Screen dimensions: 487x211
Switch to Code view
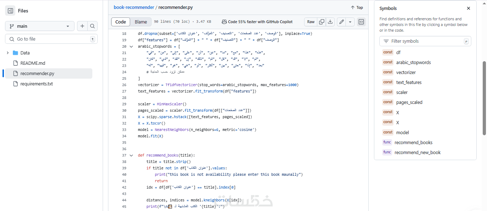point(121,22)
